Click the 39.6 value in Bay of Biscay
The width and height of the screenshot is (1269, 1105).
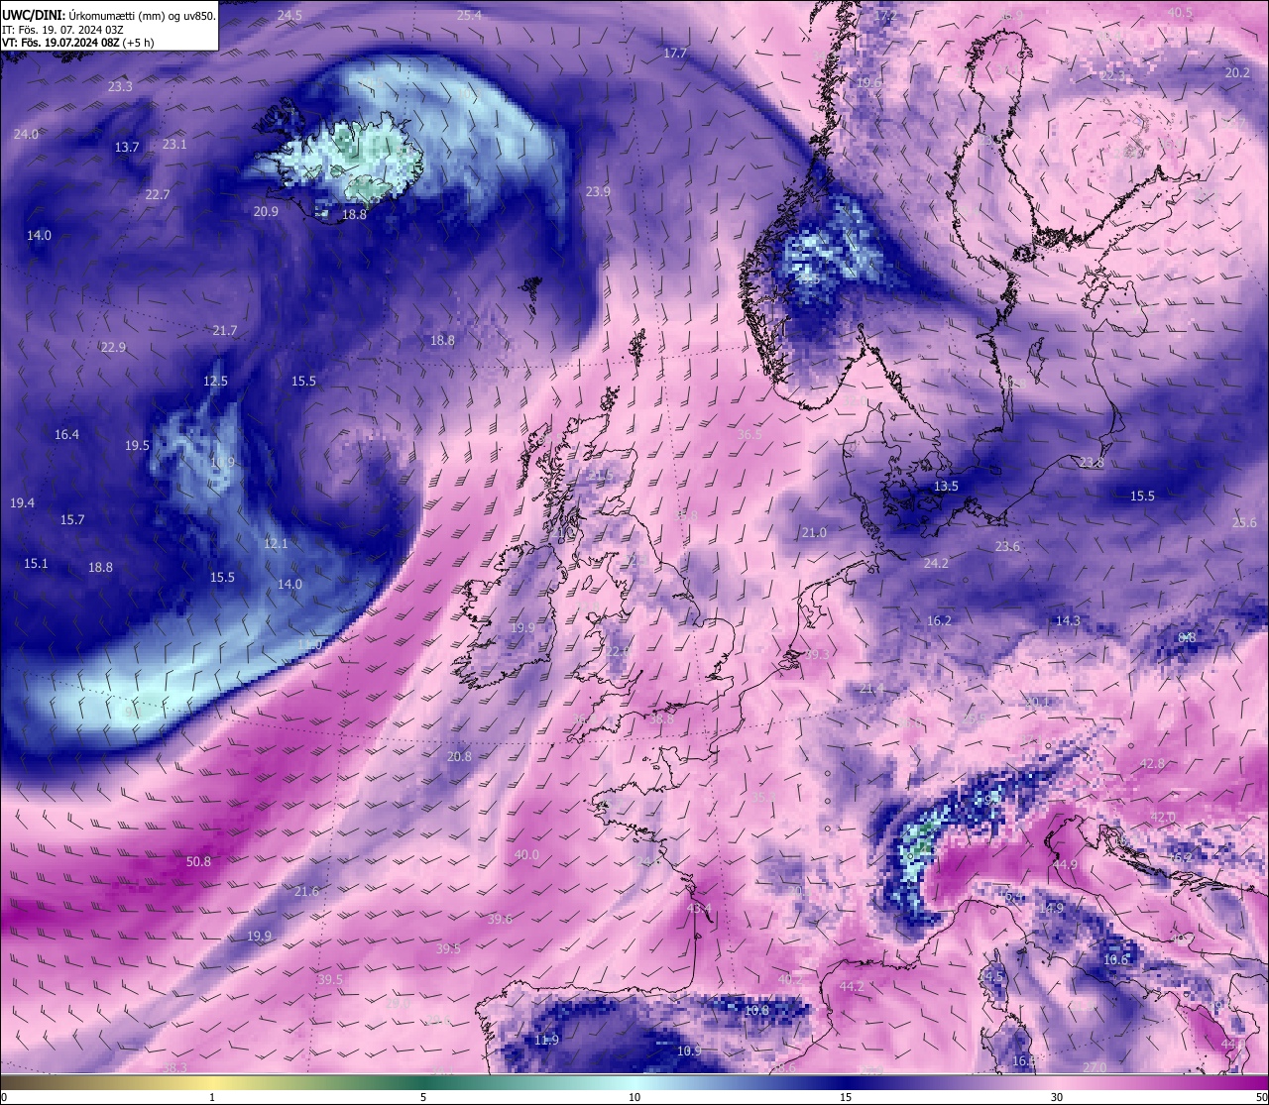click(x=500, y=919)
